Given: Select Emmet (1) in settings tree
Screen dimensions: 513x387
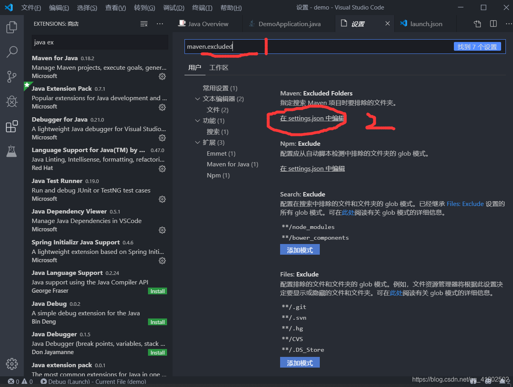Looking at the screenshot, I should 221,154.
